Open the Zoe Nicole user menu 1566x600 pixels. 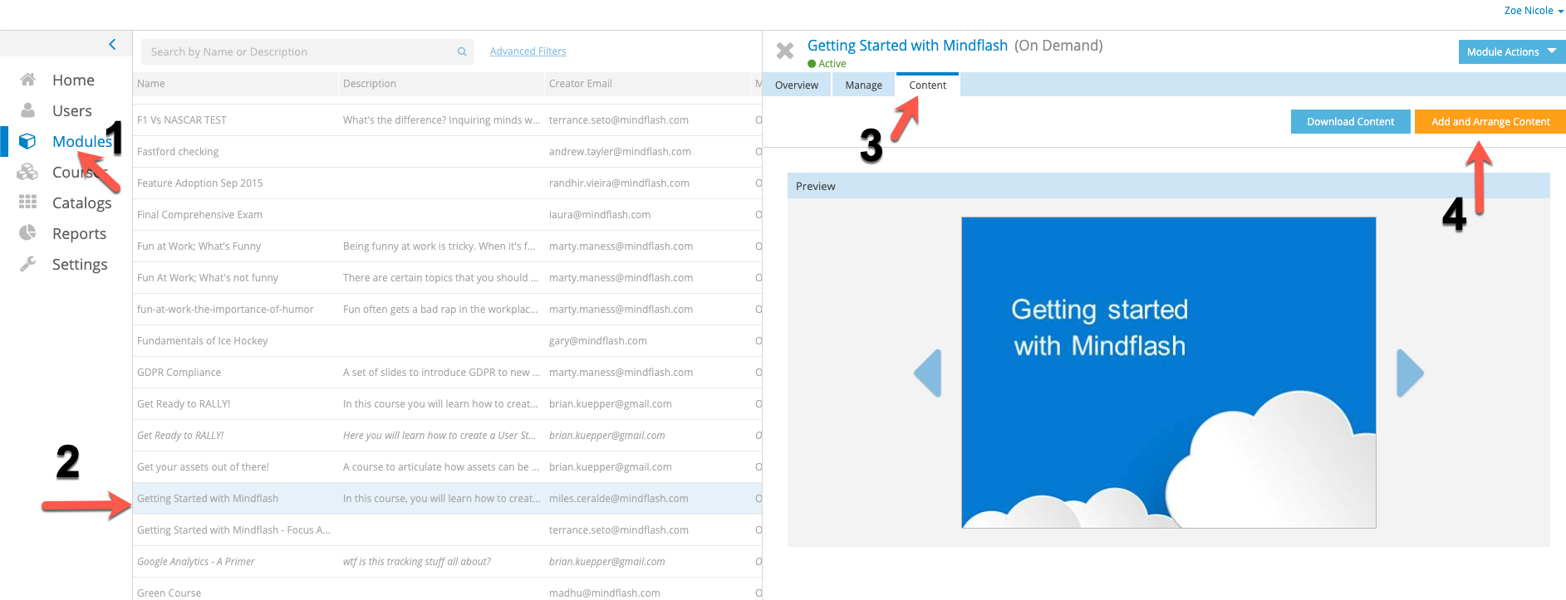[1534, 11]
